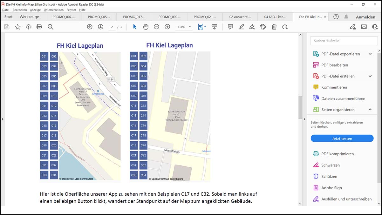Screen dimensions: 382x215
Task: Expand PDF-Datei exportieren options
Action: pyautogui.click(x=370, y=54)
